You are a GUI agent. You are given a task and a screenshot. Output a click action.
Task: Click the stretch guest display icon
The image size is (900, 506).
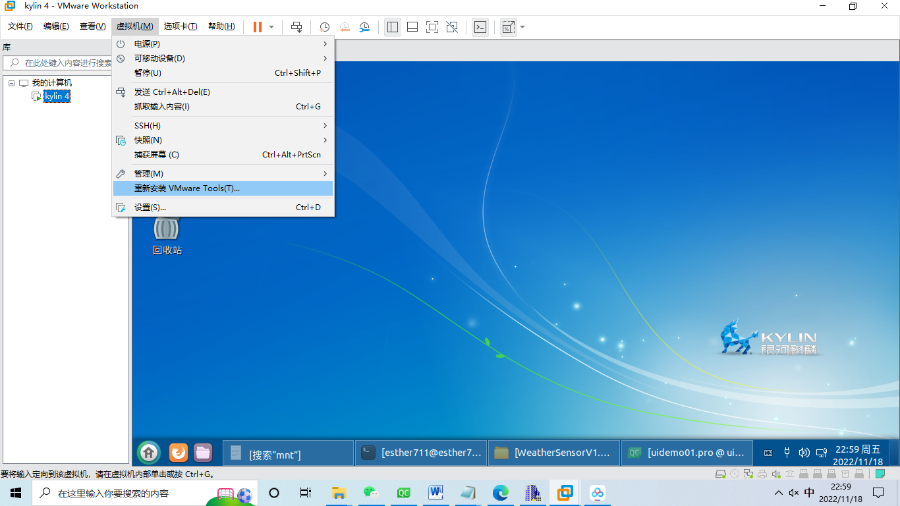pos(508,27)
